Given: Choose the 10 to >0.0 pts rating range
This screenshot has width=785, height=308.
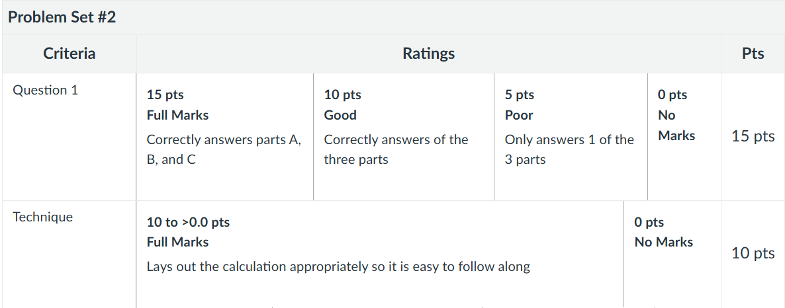Looking at the screenshot, I should [380, 254].
